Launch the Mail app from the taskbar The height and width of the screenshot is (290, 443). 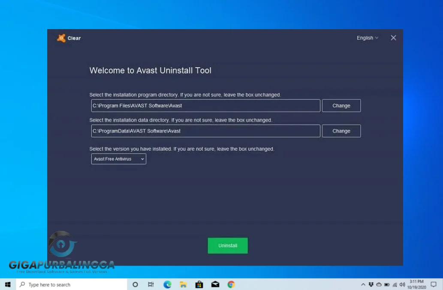pos(214,284)
